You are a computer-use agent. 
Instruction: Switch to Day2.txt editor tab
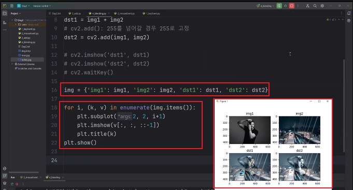(55, 13)
